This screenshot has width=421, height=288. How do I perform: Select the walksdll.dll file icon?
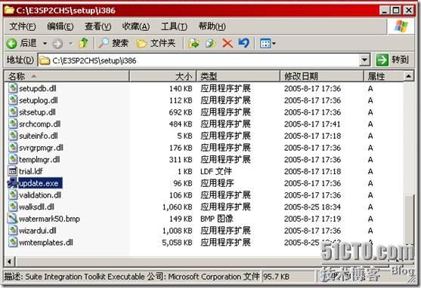13,207
